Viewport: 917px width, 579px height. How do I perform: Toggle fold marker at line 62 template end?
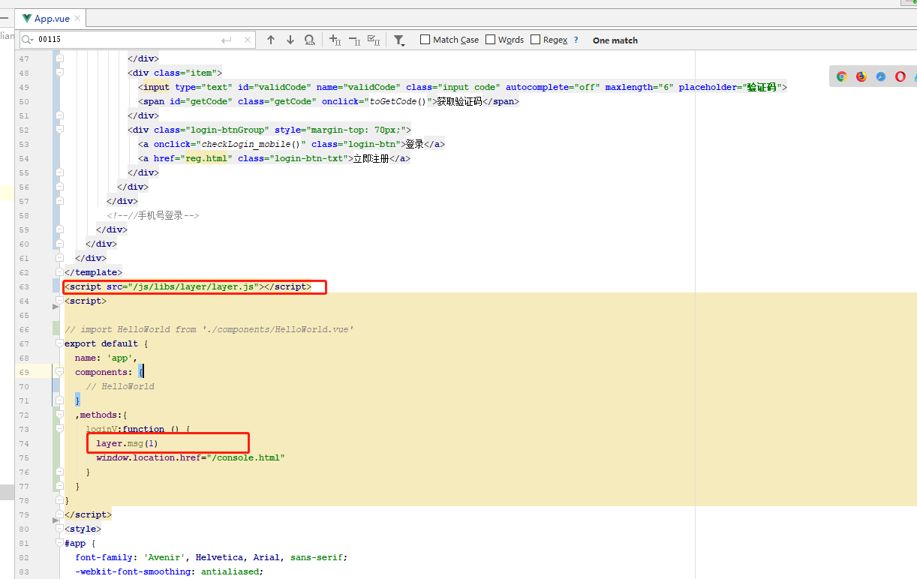[59, 272]
